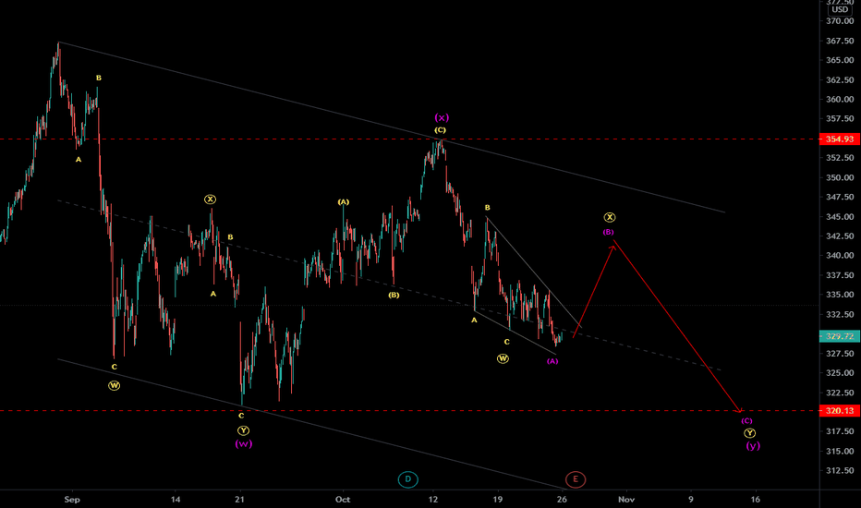861x508 pixels.
Task: Select the red circled E wave label
Action: [x=576, y=478]
